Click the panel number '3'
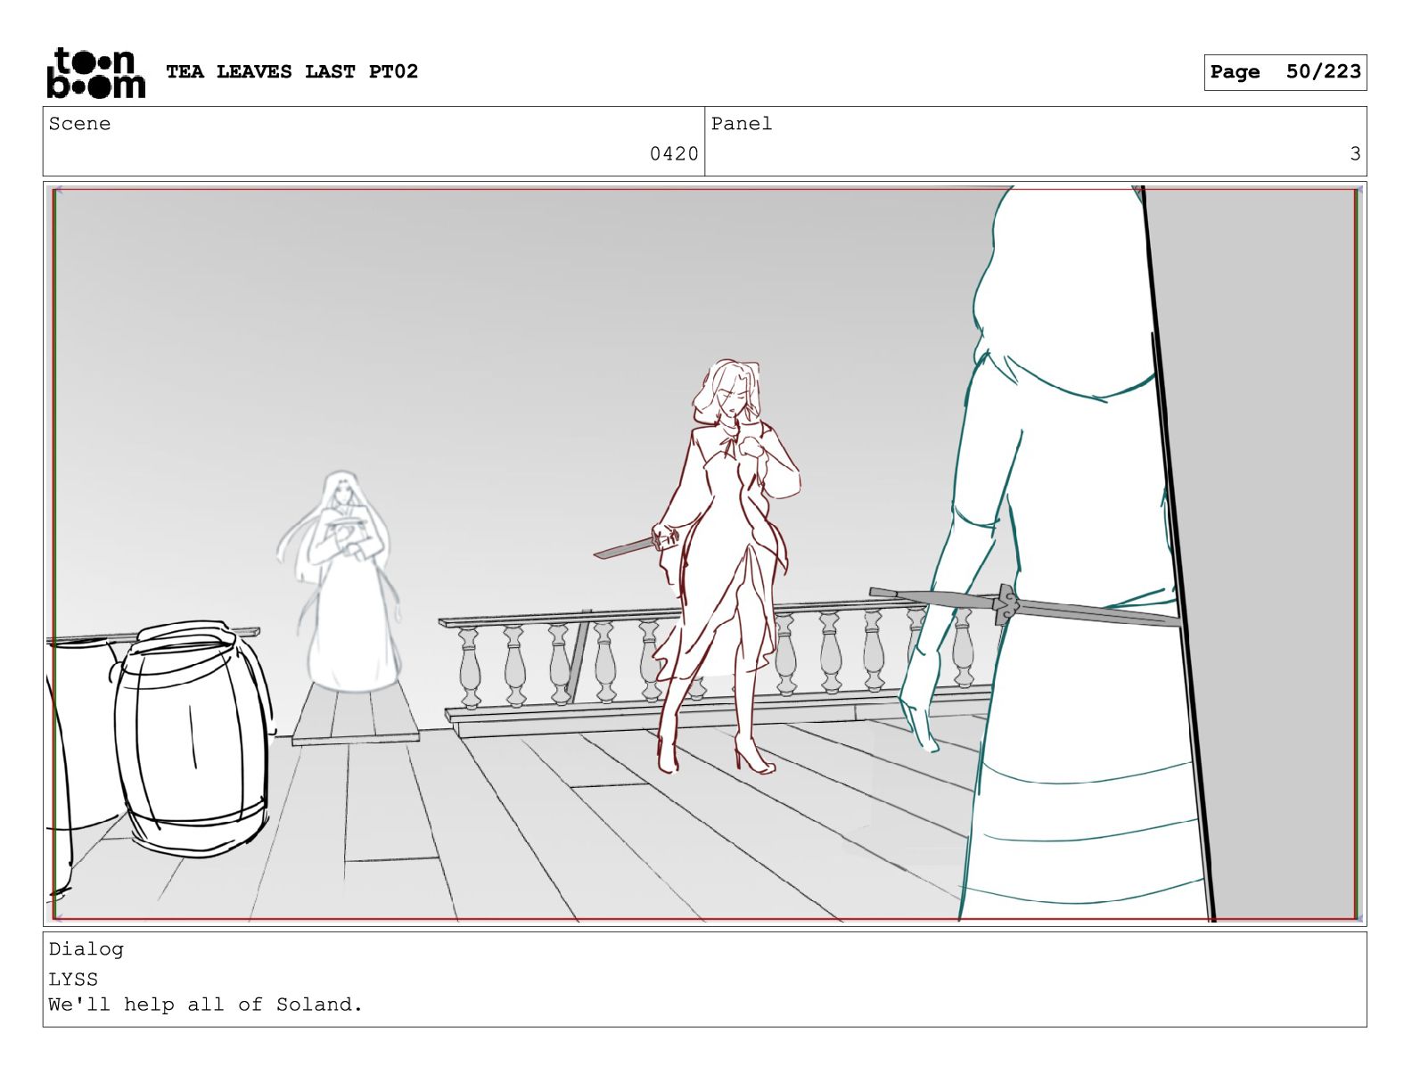 (x=1355, y=154)
